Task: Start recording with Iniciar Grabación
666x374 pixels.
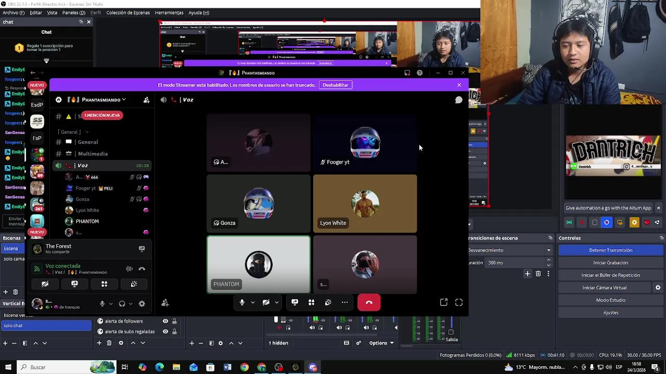Action: coord(610,263)
